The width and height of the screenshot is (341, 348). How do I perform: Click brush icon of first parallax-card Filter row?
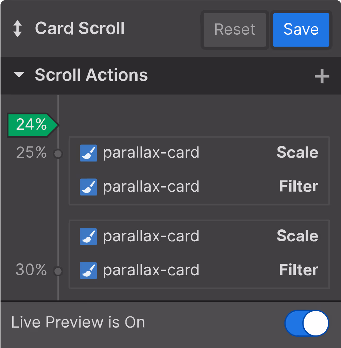coord(88,187)
